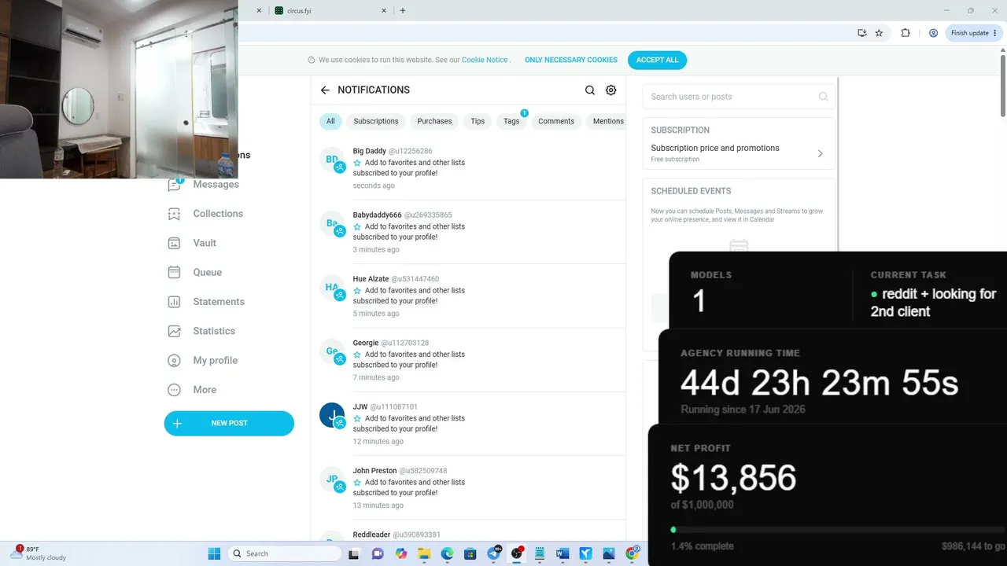This screenshot has width=1007, height=566.
Task: Open Babydaddy666's profile name link
Action: pyautogui.click(x=378, y=215)
